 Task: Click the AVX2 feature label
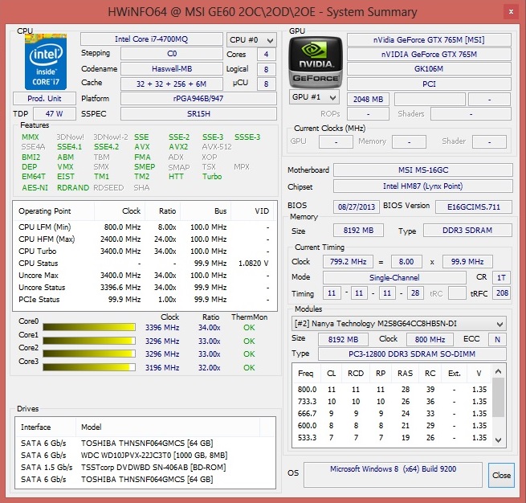pyautogui.click(x=178, y=147)
